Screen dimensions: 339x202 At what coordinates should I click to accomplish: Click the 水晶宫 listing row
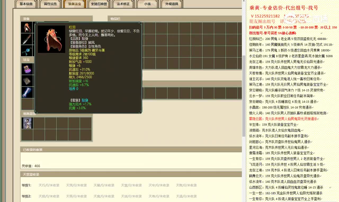(x=282, y=107)
